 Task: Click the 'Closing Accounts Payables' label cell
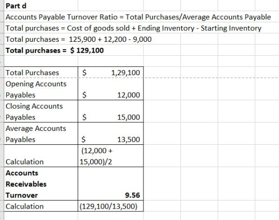tap(41, 111)
